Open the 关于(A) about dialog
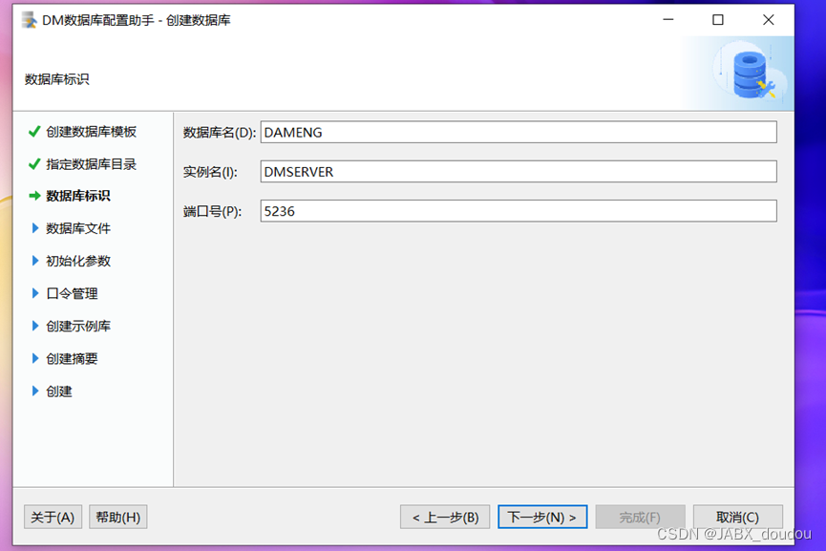 click(53, 518)
